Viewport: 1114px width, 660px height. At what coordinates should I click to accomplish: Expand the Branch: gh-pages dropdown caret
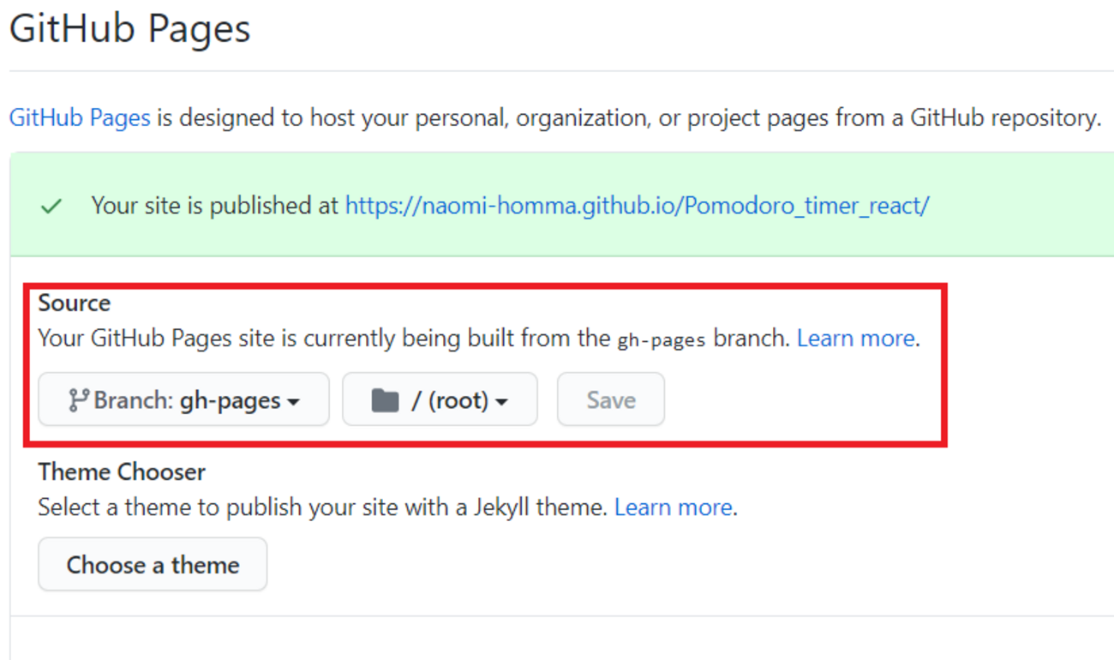(294, 401)
